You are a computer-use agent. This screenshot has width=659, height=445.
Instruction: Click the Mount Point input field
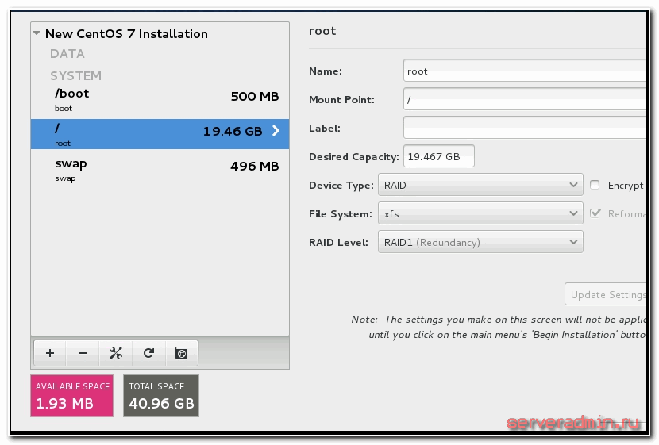click(x=524, y=99)
